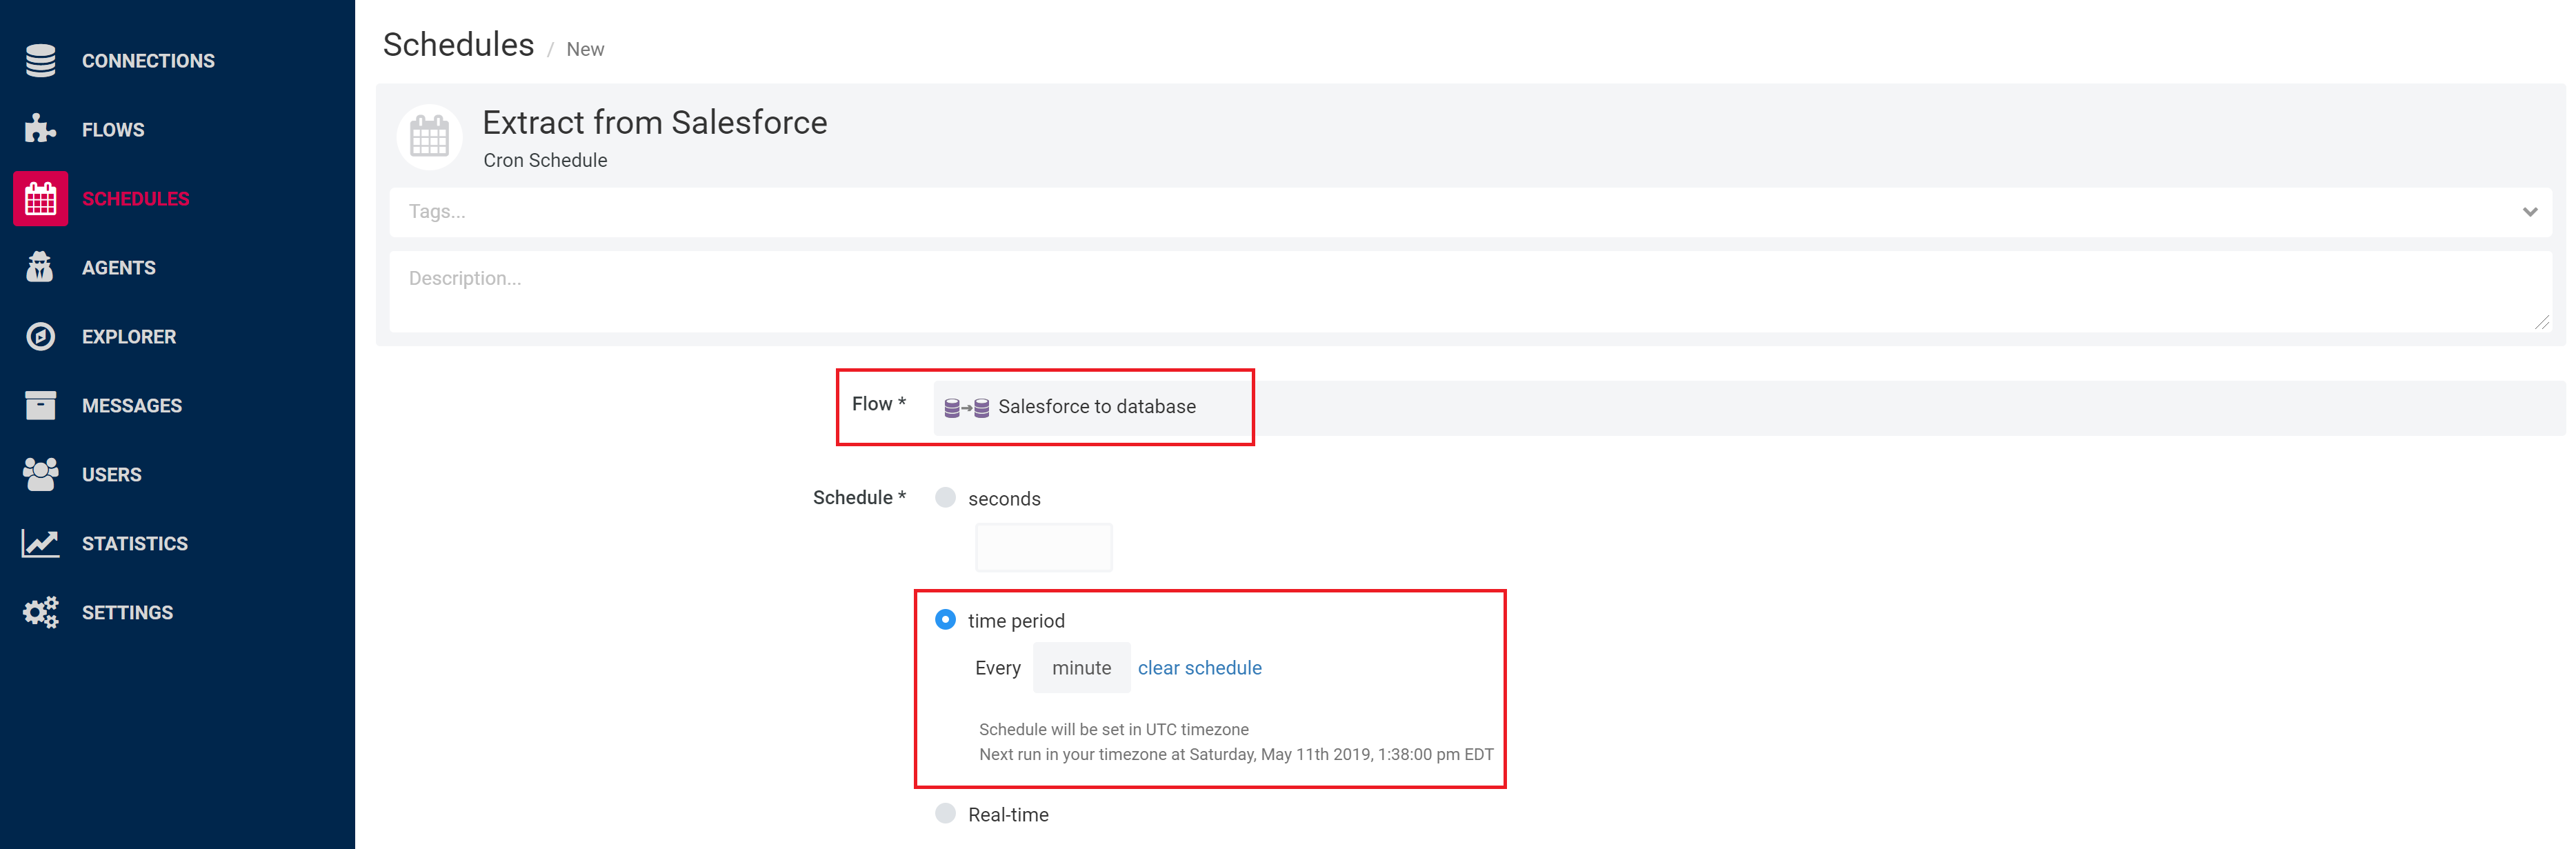Click the New breadcrumb text
The width and height of the screenshot is (2576, 849).
point(585,49)
